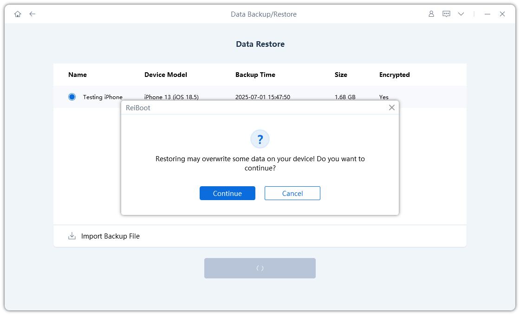Click the Encrypted column header

pyautogui.click(x=395, y=75)
